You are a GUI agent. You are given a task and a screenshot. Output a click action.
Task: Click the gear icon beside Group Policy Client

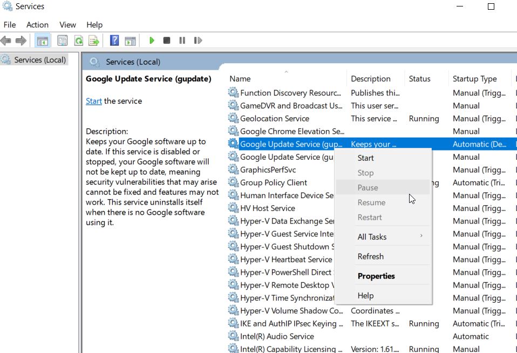[x=233, y=182]
